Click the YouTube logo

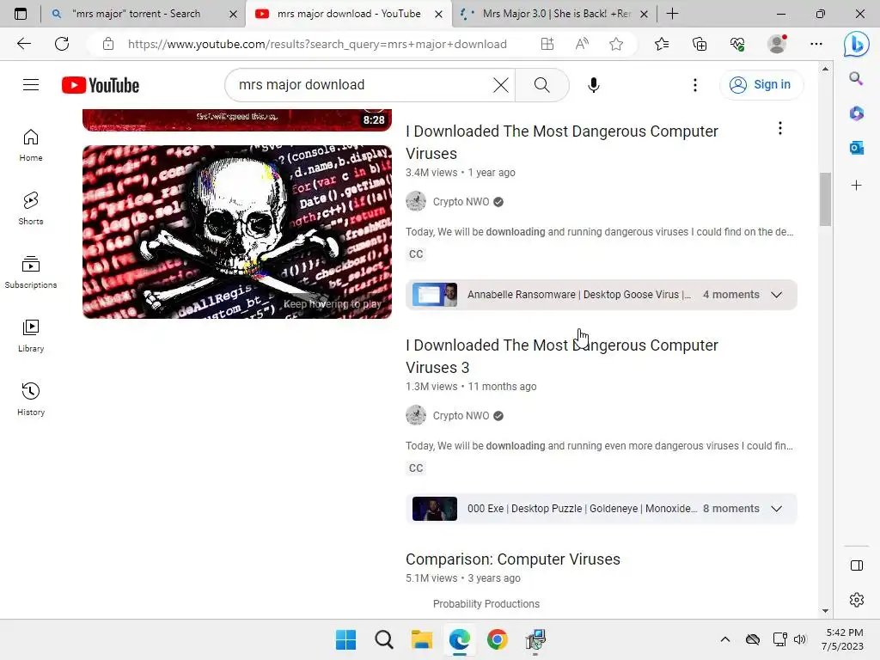tap(101, 85)
